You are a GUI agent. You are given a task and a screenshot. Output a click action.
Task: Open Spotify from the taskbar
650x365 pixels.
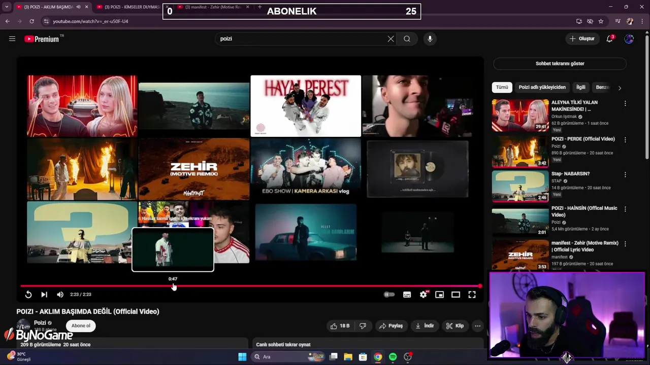[393, 357]
